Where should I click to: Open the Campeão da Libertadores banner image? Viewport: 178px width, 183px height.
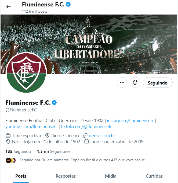89,44
